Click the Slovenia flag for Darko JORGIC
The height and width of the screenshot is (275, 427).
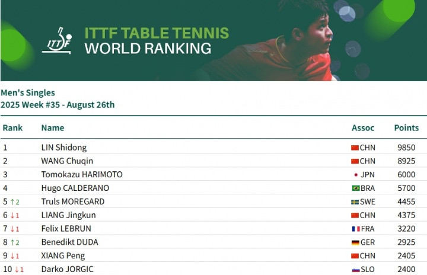point(356,270)
